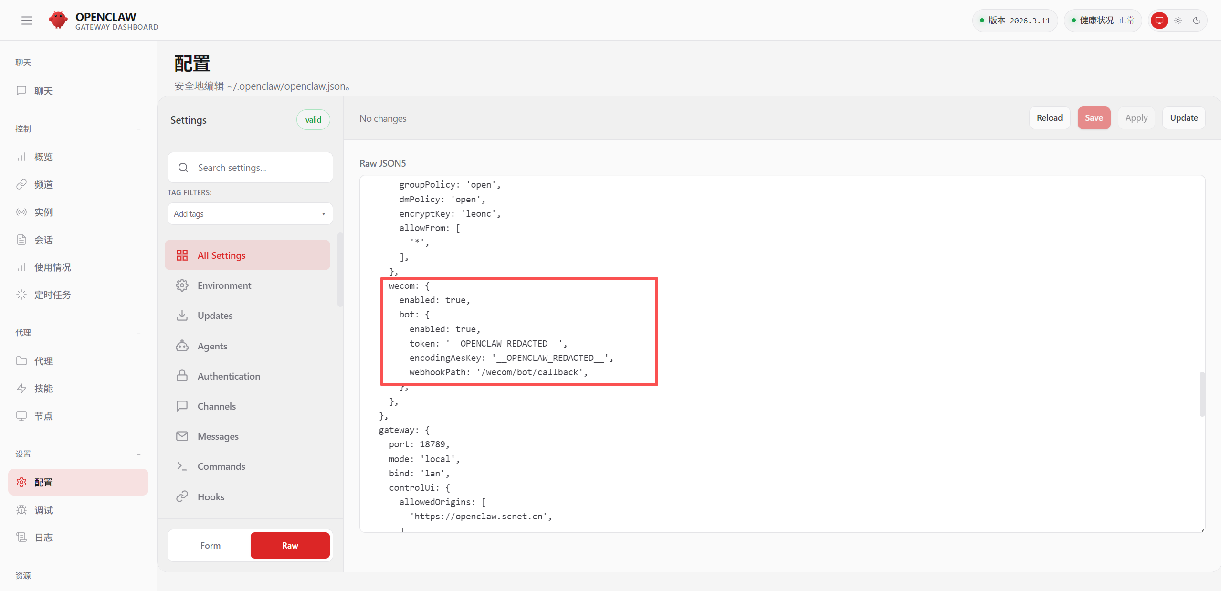
Task: Click the JSON editor vertical scrollbar
Action: (1202, 394)
